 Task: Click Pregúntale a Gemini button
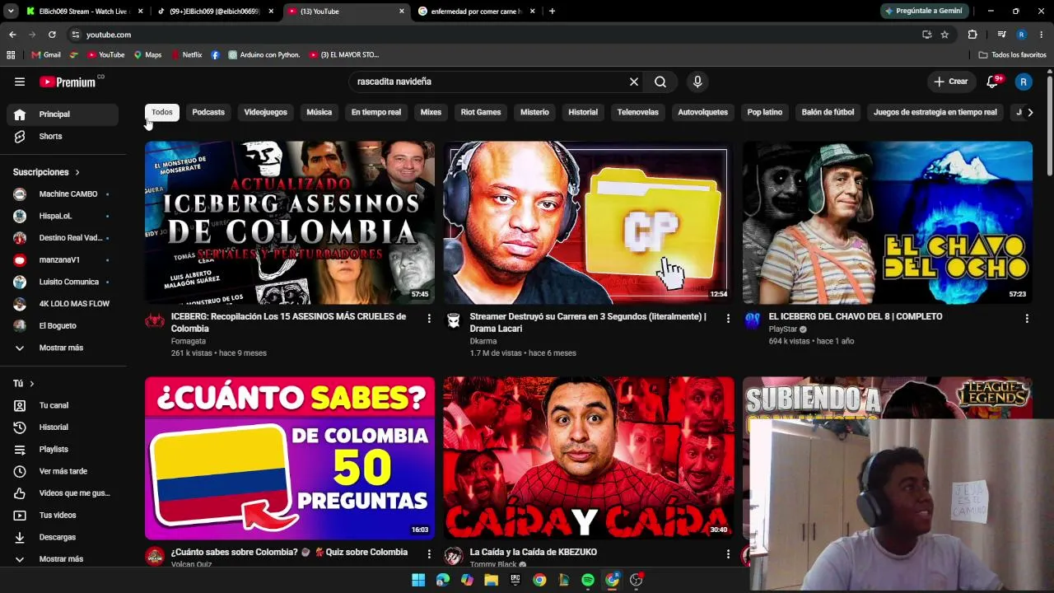click(x=924, y=12)
